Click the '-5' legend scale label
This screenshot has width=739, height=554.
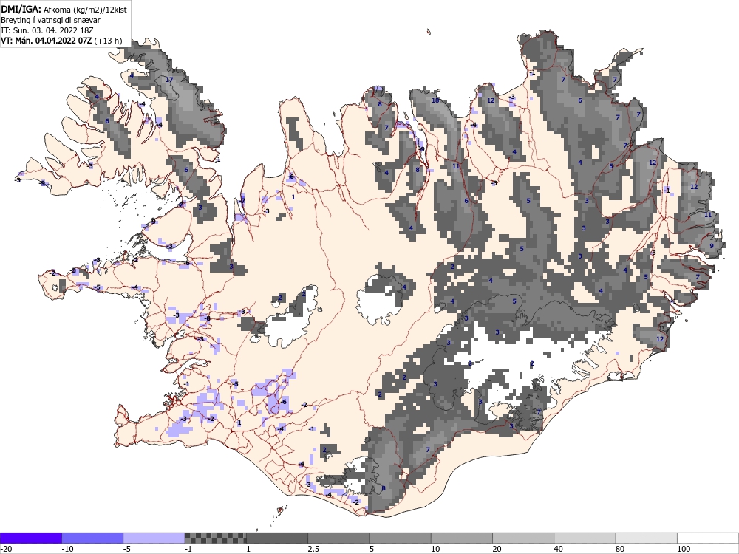pos(127,549)
